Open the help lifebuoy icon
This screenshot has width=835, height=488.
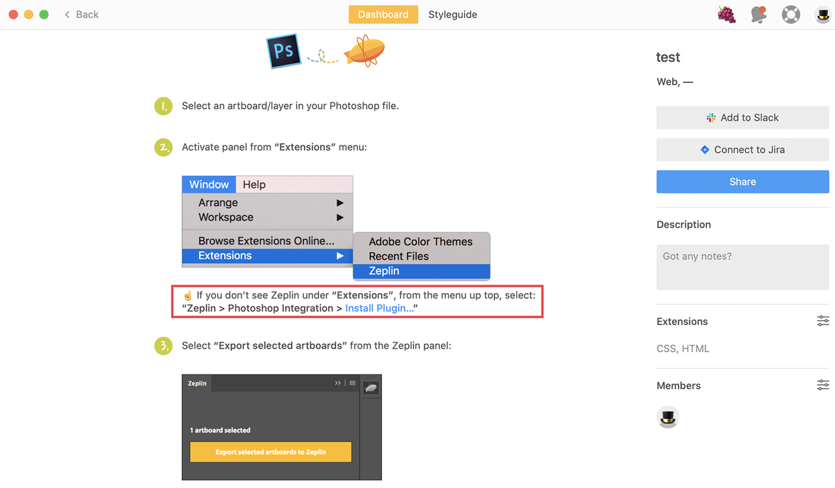click(790, 14)
